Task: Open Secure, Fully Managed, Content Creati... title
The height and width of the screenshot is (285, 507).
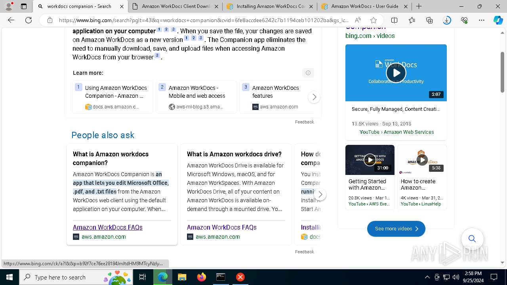Action: click(x=396, y=109)
